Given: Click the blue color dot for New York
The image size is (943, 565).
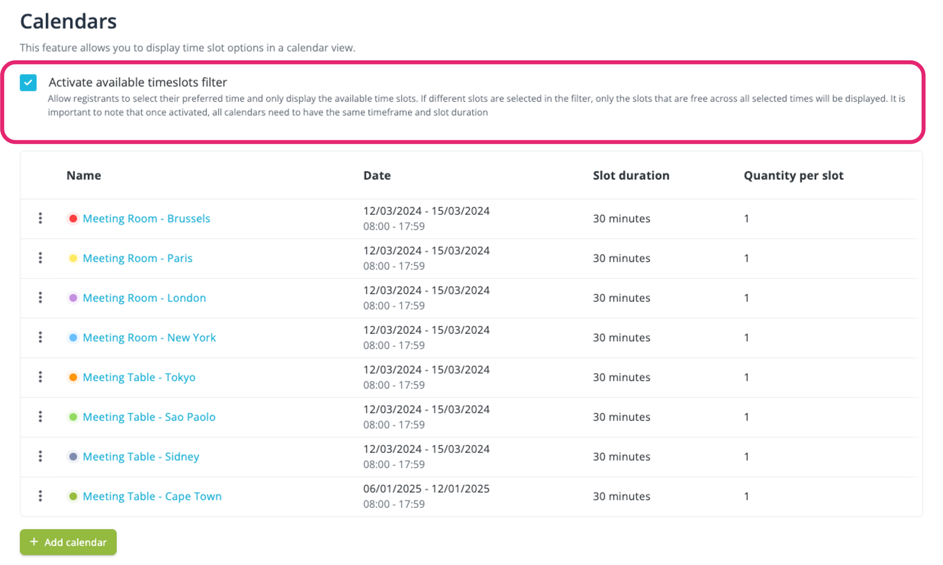Looking at the screenshot, I should tap(73, 337).
